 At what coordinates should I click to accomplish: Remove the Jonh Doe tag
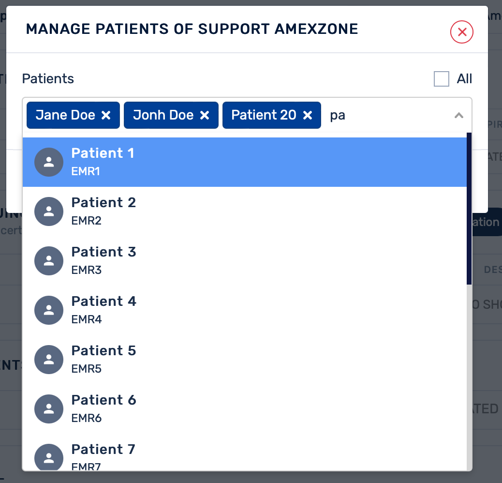click(205, 115)
